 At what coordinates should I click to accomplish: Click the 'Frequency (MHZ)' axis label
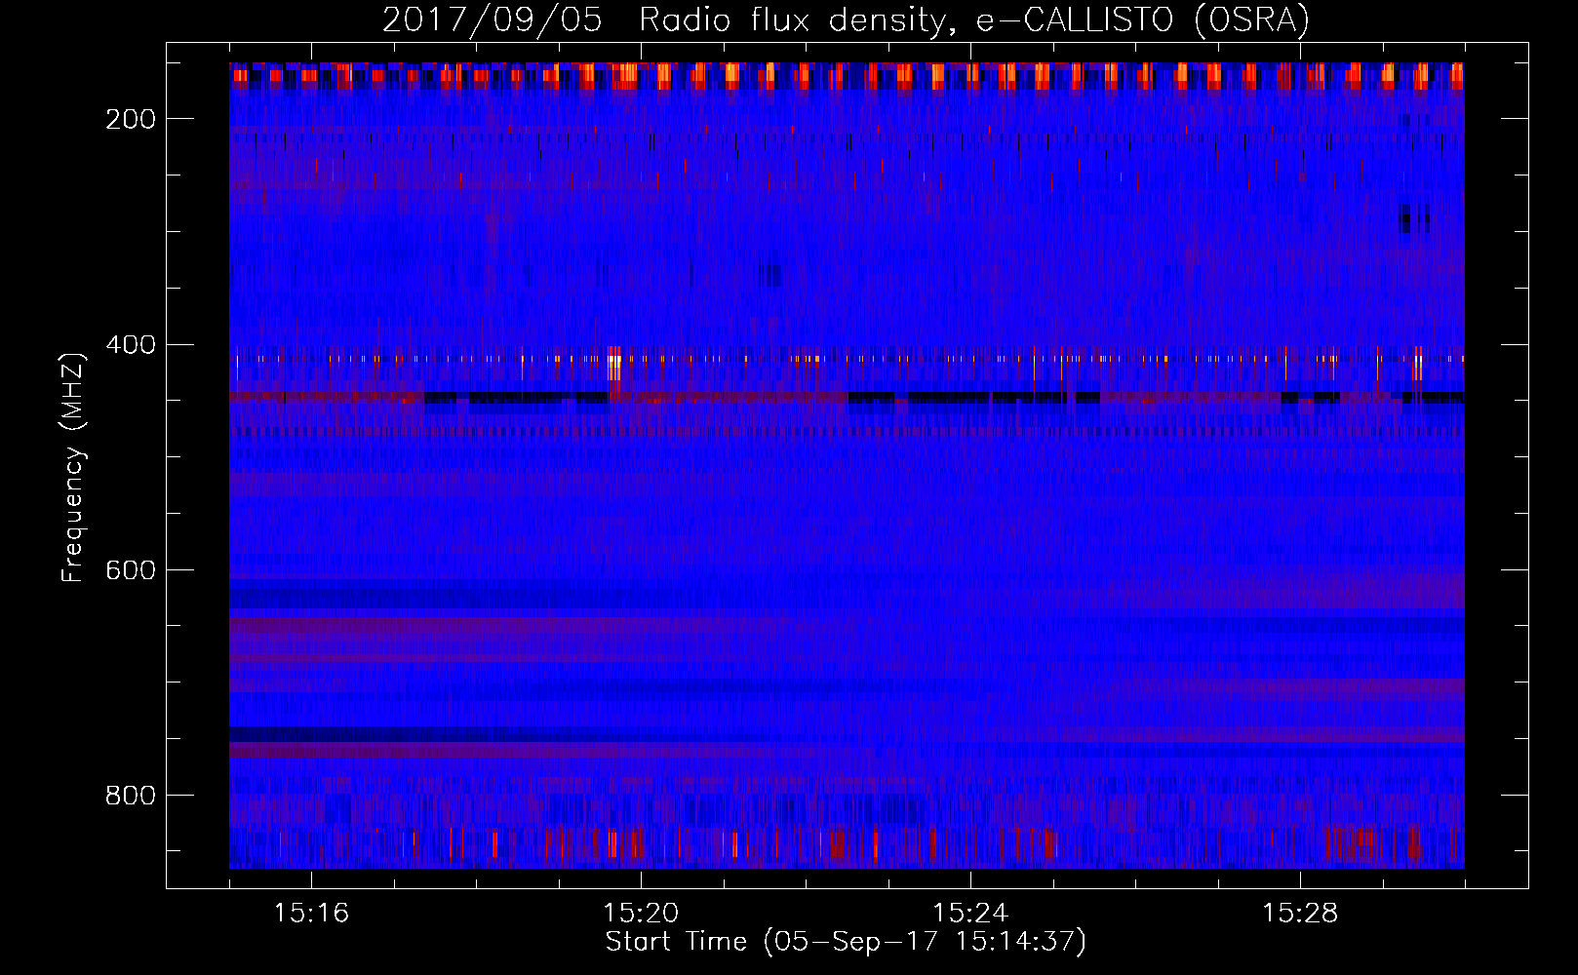pyautogui.click(x=73, y=466)
